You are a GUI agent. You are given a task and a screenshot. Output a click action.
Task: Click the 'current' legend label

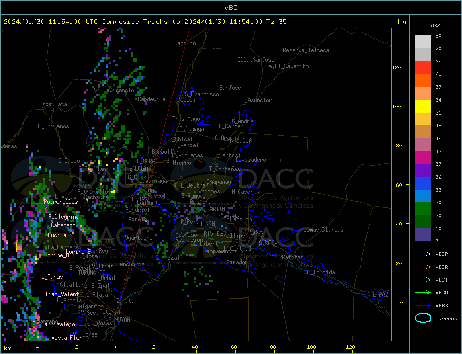click(446, 319)
